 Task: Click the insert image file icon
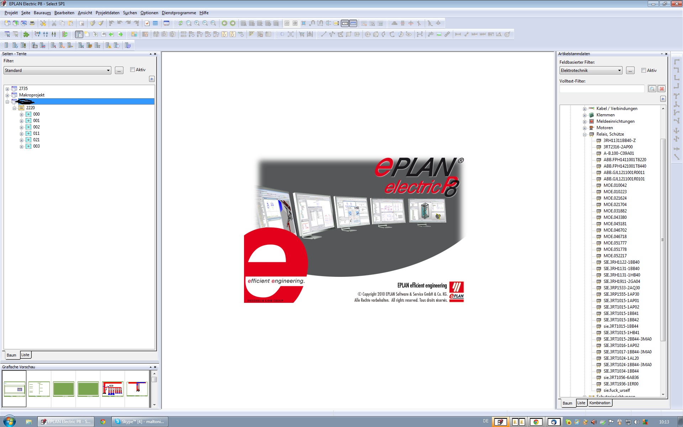[439, 34]
